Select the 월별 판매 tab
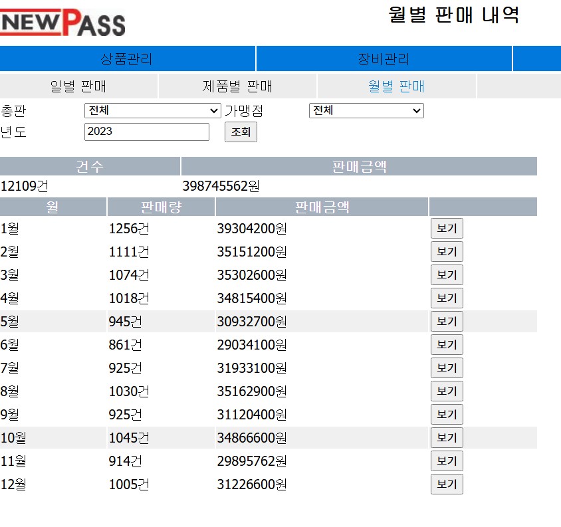 (x=396, y=86)
